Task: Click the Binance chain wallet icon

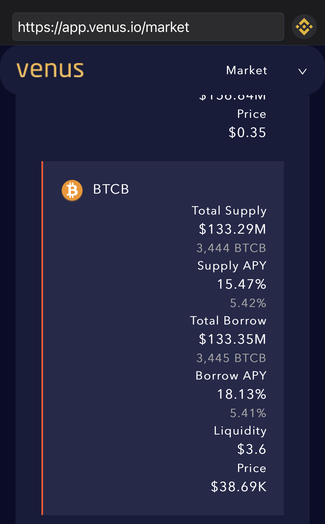Action: pyautogui.click(x=304, y=27)
